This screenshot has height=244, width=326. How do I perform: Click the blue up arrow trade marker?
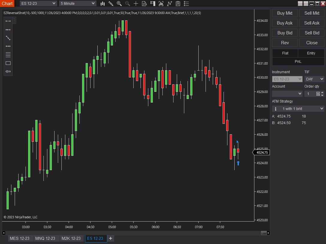point(238,163)
